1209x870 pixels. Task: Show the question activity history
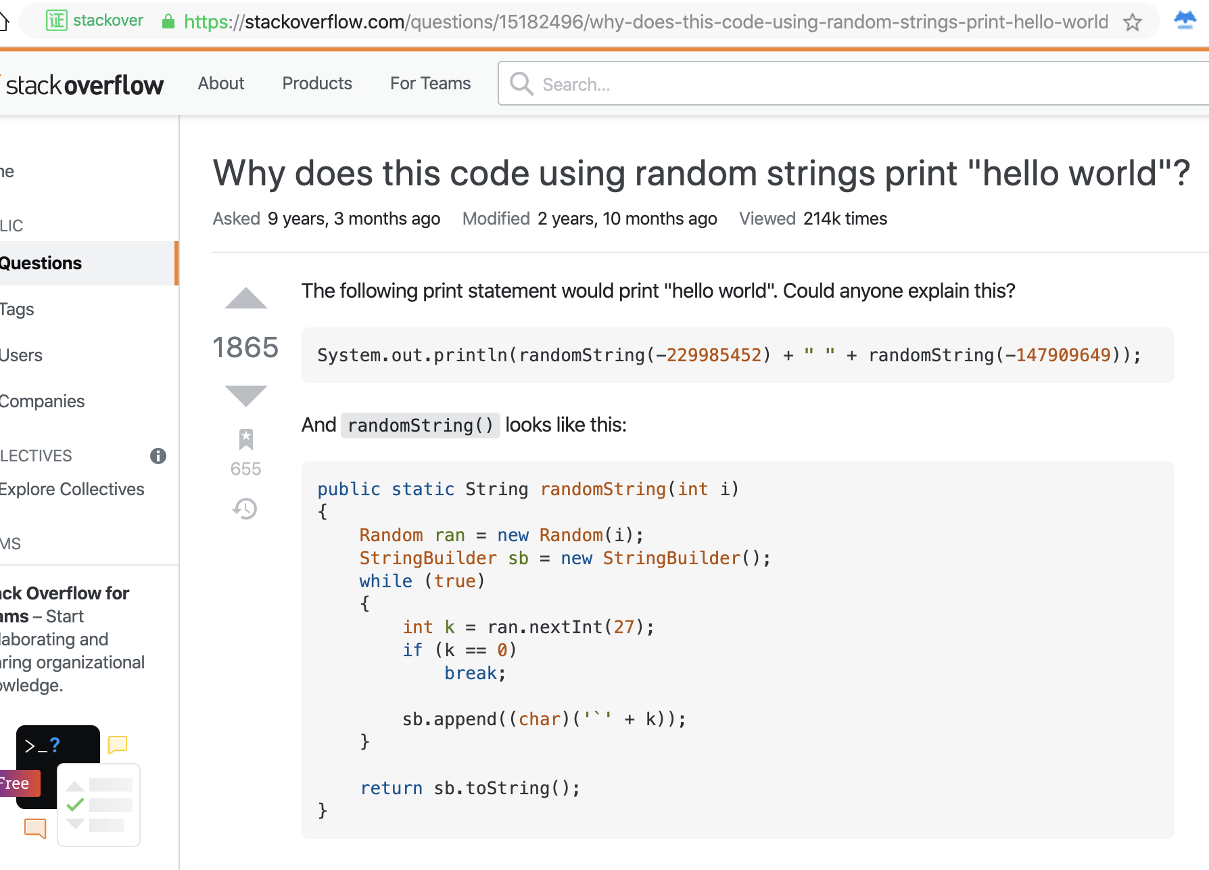click(245, 509)
